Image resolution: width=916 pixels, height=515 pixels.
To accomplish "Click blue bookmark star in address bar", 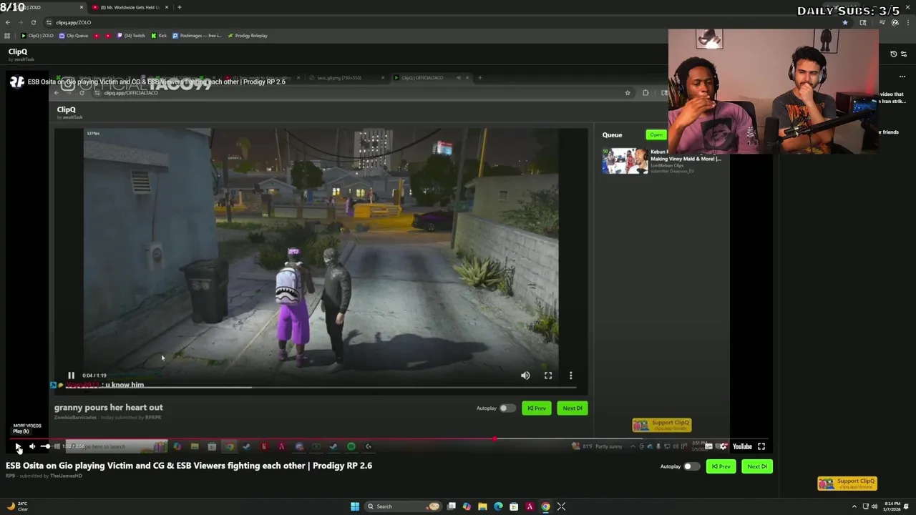I will pos(844,22).
